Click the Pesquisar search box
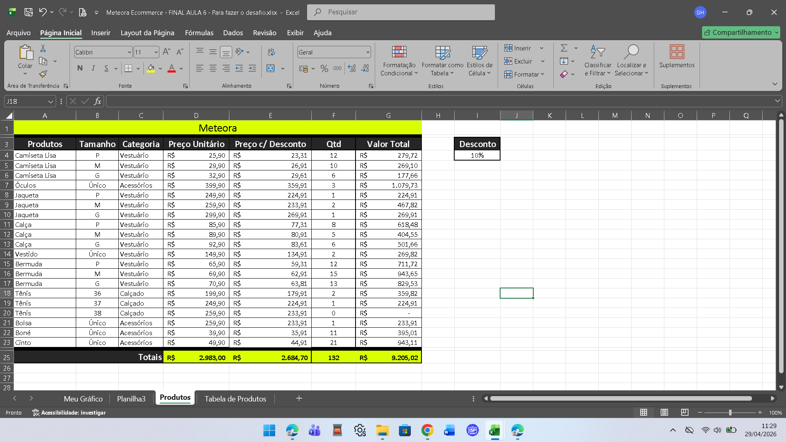The height and width of the screenshot is (442, 786). tap(401, 12)
